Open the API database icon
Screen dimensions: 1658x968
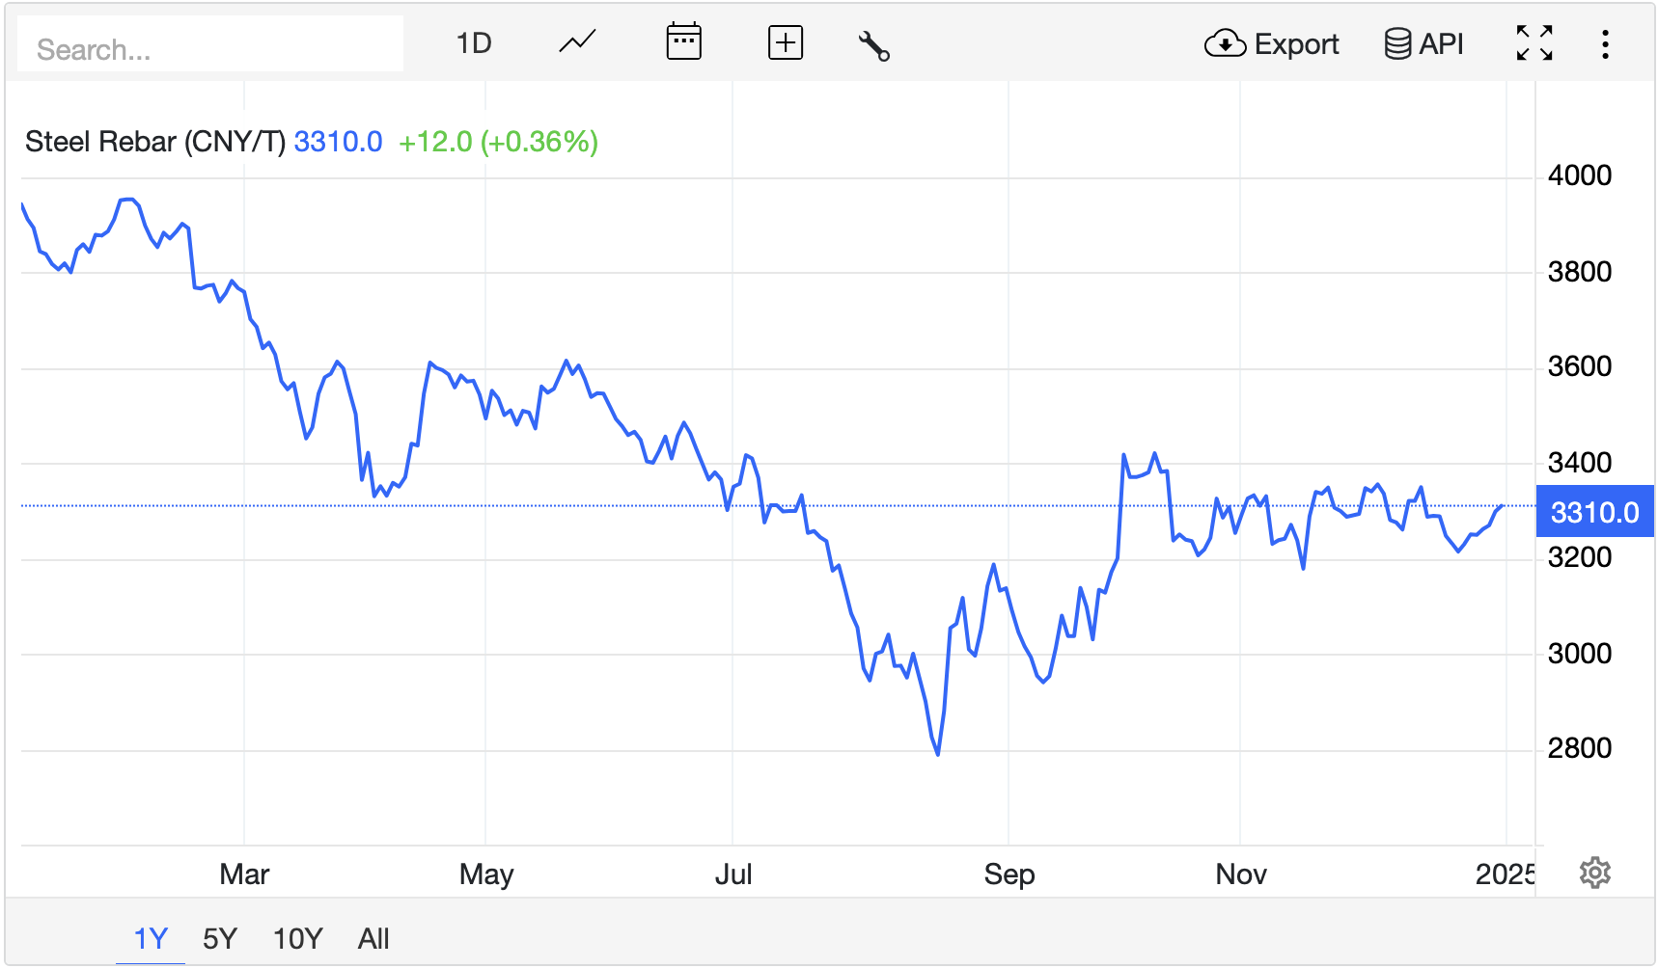pyautogui.click(x=1396, y=44)
